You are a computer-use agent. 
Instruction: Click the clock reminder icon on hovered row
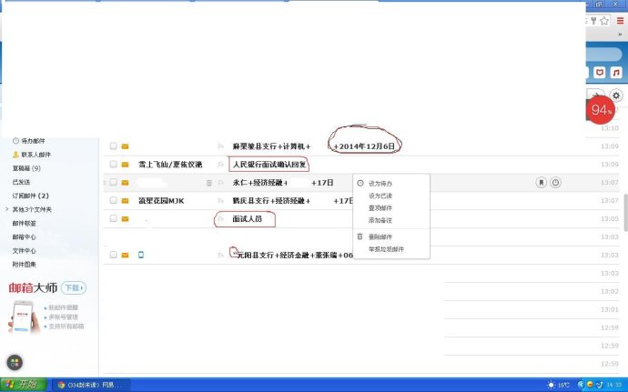click(555, 183)
